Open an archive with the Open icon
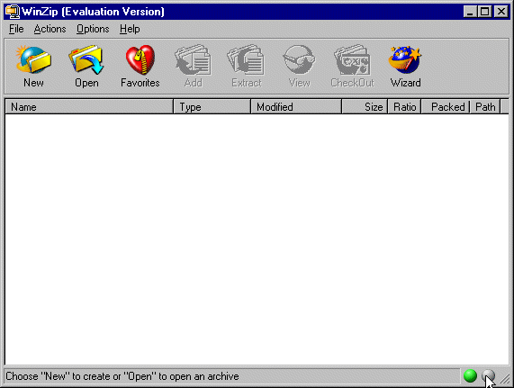Image resolution: width=514 pixels, height=388 pixels. pos(86,60)
